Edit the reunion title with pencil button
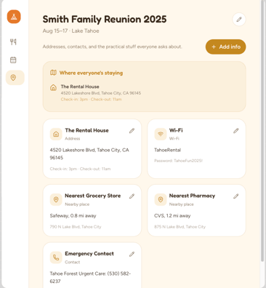Viewport: 266px width, 288px height. (x=239, y=20)
